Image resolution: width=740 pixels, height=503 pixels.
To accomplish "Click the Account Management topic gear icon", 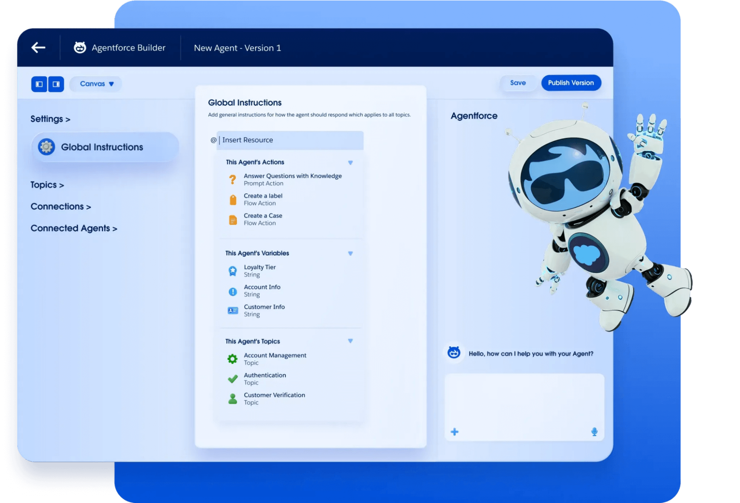I will point(233,359).
